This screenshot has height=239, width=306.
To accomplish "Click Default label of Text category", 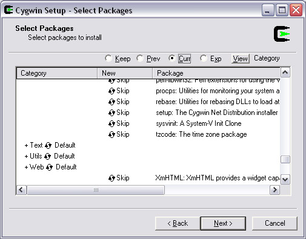I will coord(65,145).
